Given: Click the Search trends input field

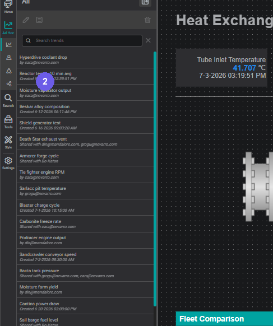Looking at the screenshot, I should click(x=82, y=40).
